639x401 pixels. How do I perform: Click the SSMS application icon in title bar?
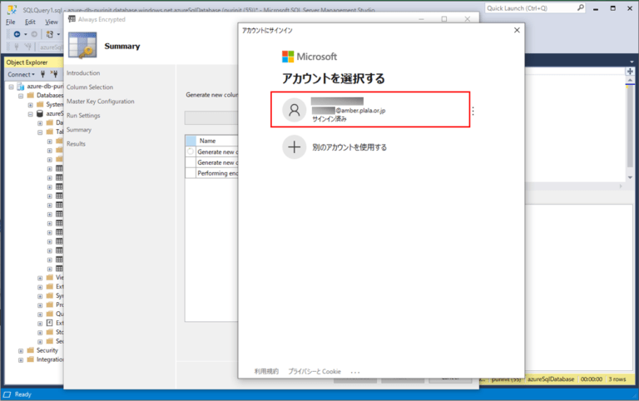coord(12,9)
